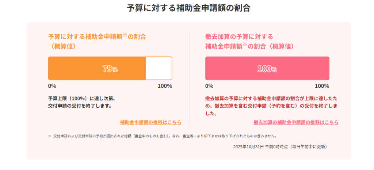The width and height of the screenshot is (374, 170).
Task: Click the 79% label inside the orange bar
Action: pyautogui.click(x=110, y=68)
